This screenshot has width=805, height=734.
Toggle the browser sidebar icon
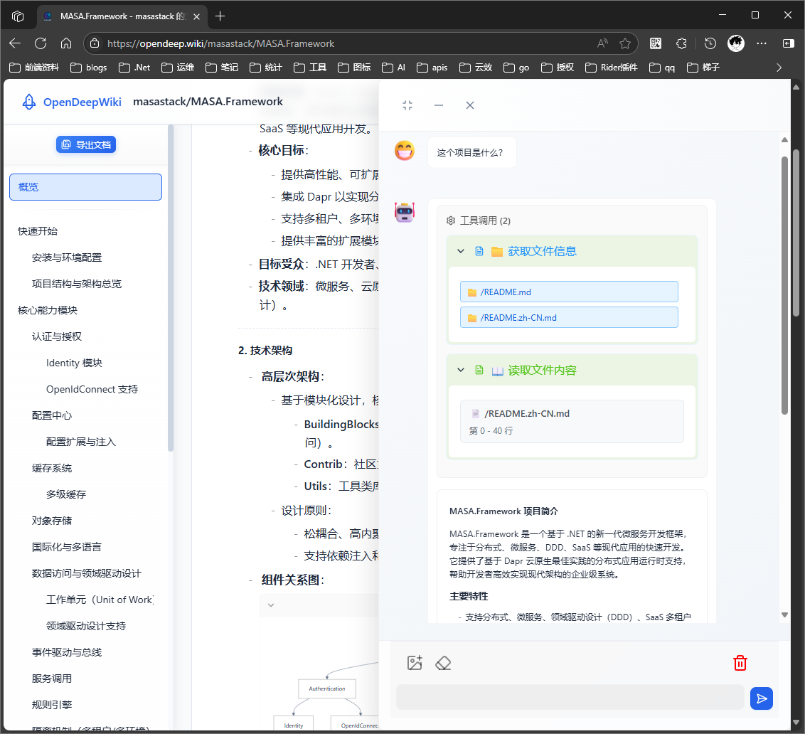point(788,43)
